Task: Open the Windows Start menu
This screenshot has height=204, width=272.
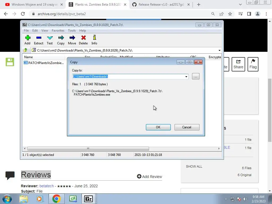Action: [x=7, y=199]
